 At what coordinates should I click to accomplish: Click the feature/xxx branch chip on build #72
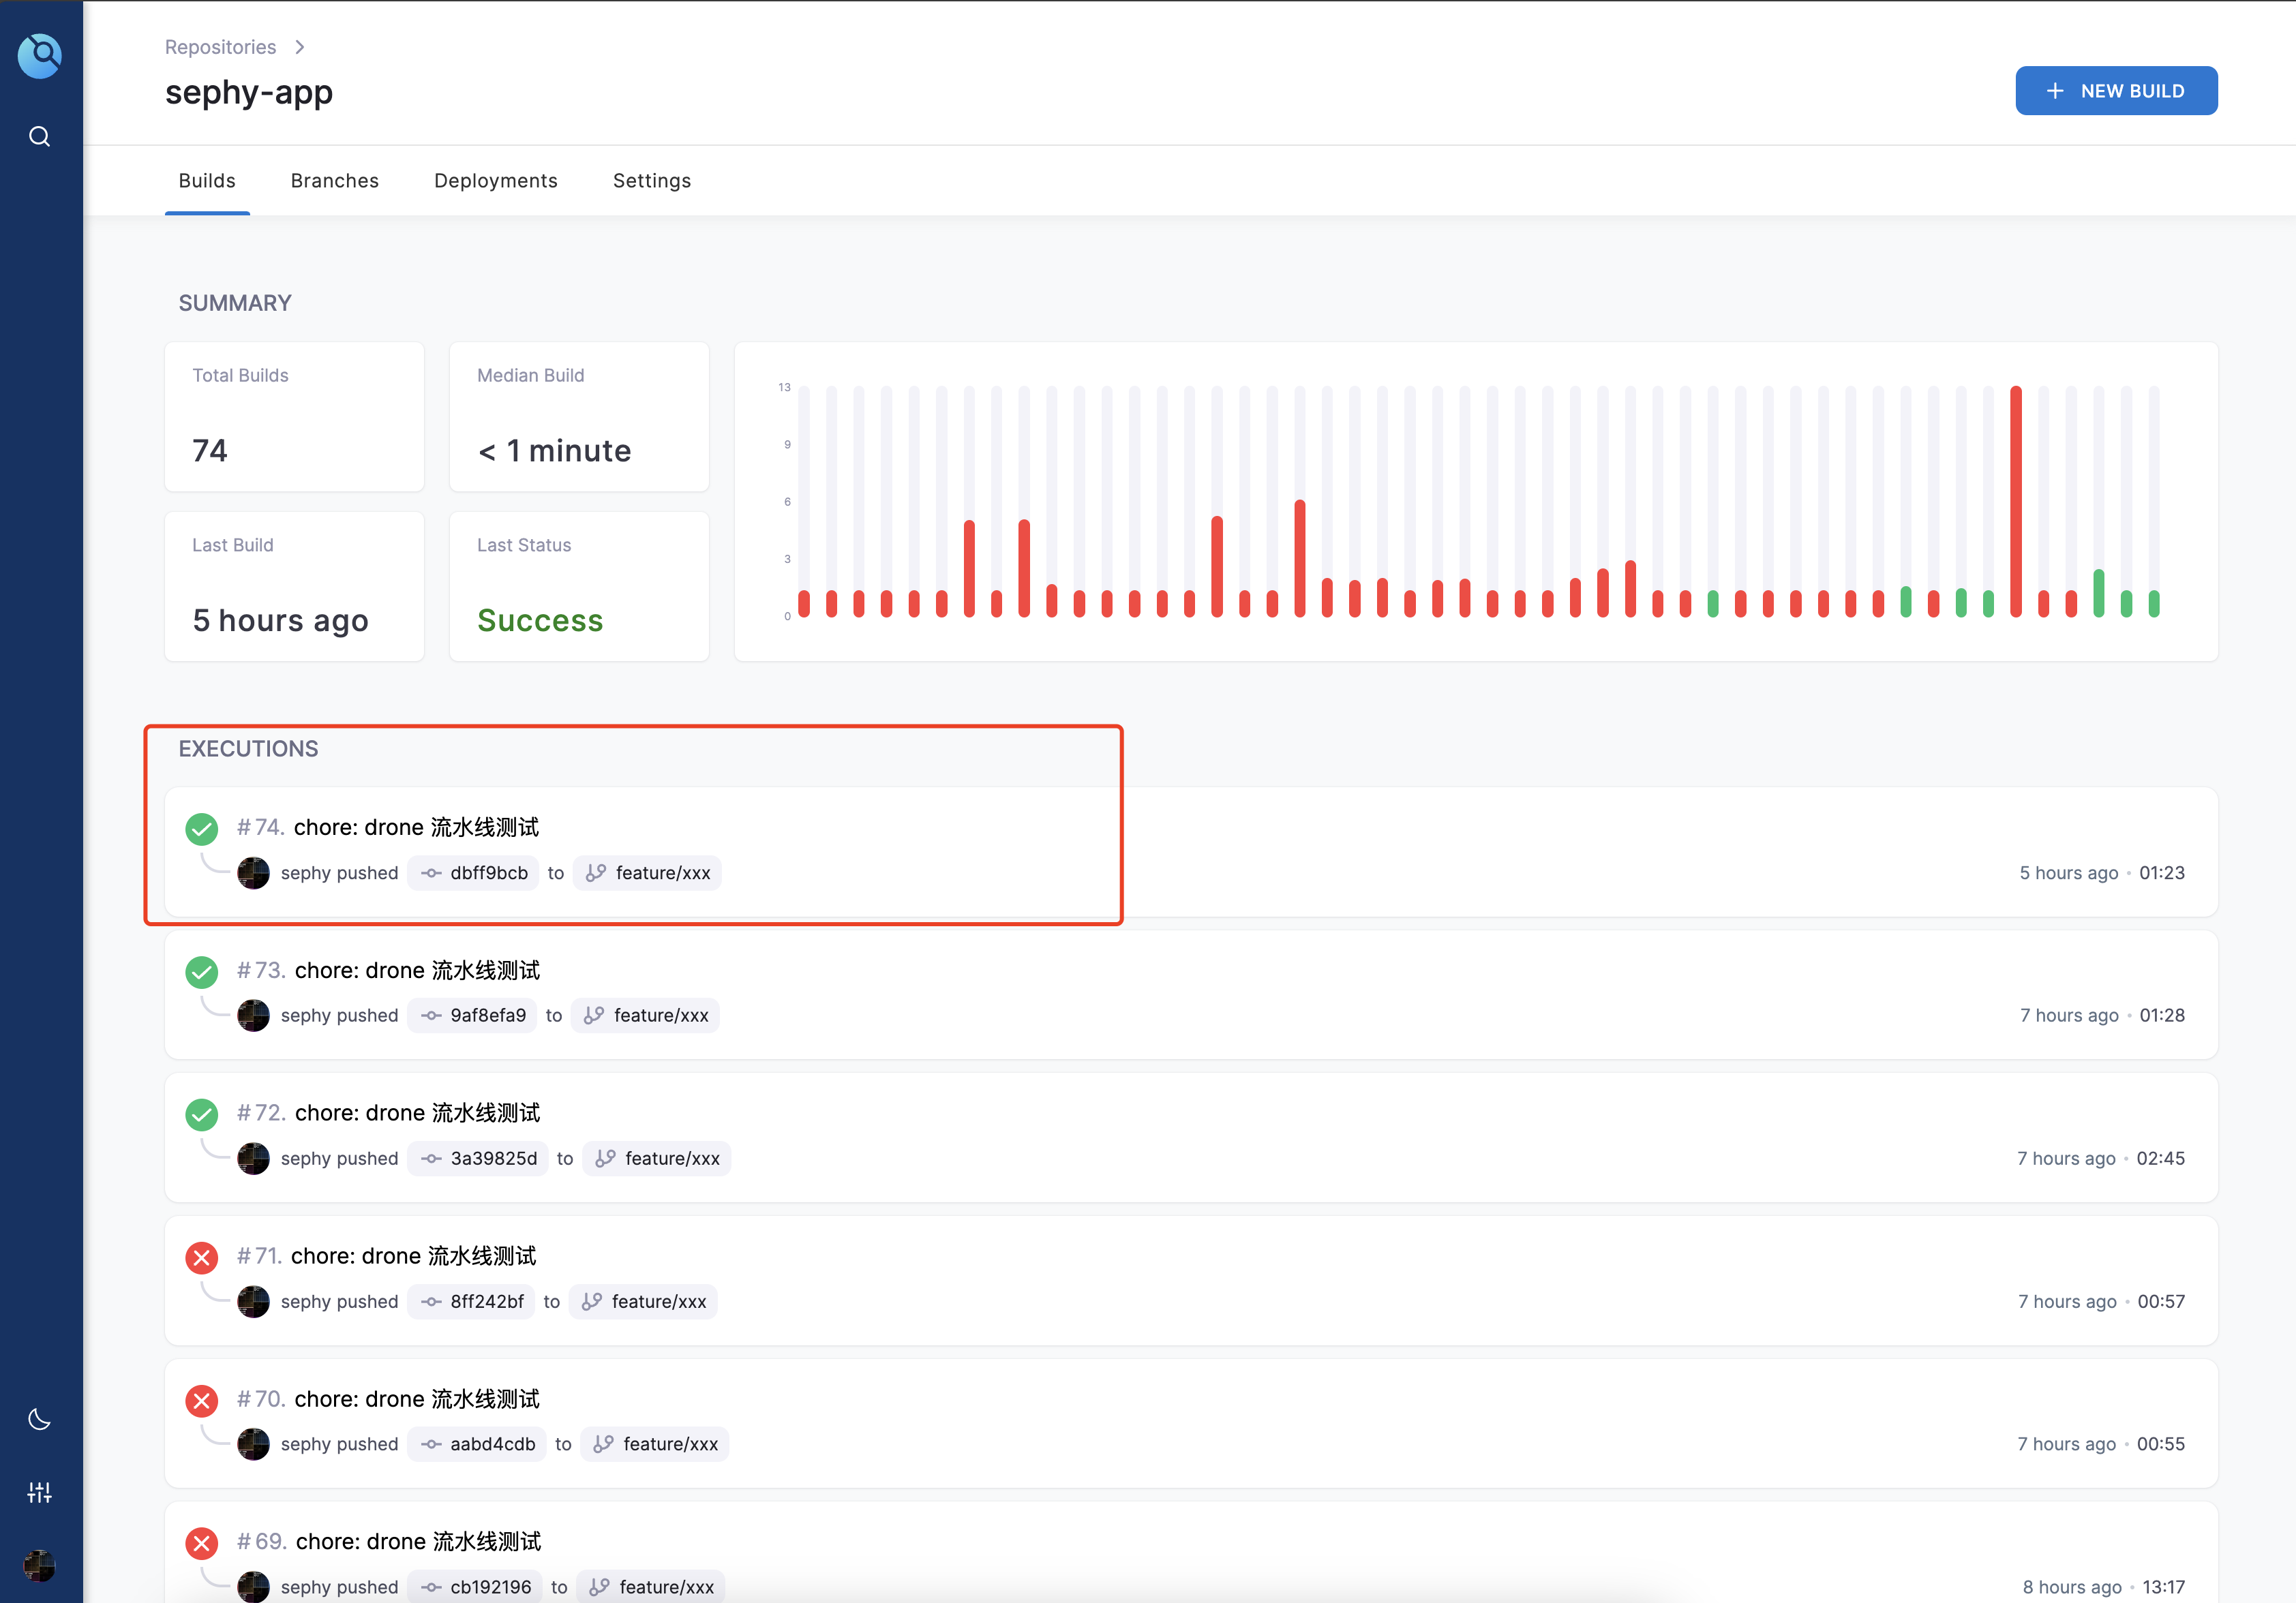coord(657,1159)
